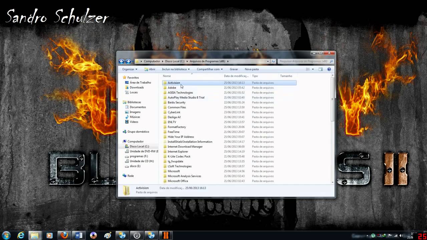Click the Gravar toolbar button
Viewport: 427px width, 240px height.
coord(234,69)
